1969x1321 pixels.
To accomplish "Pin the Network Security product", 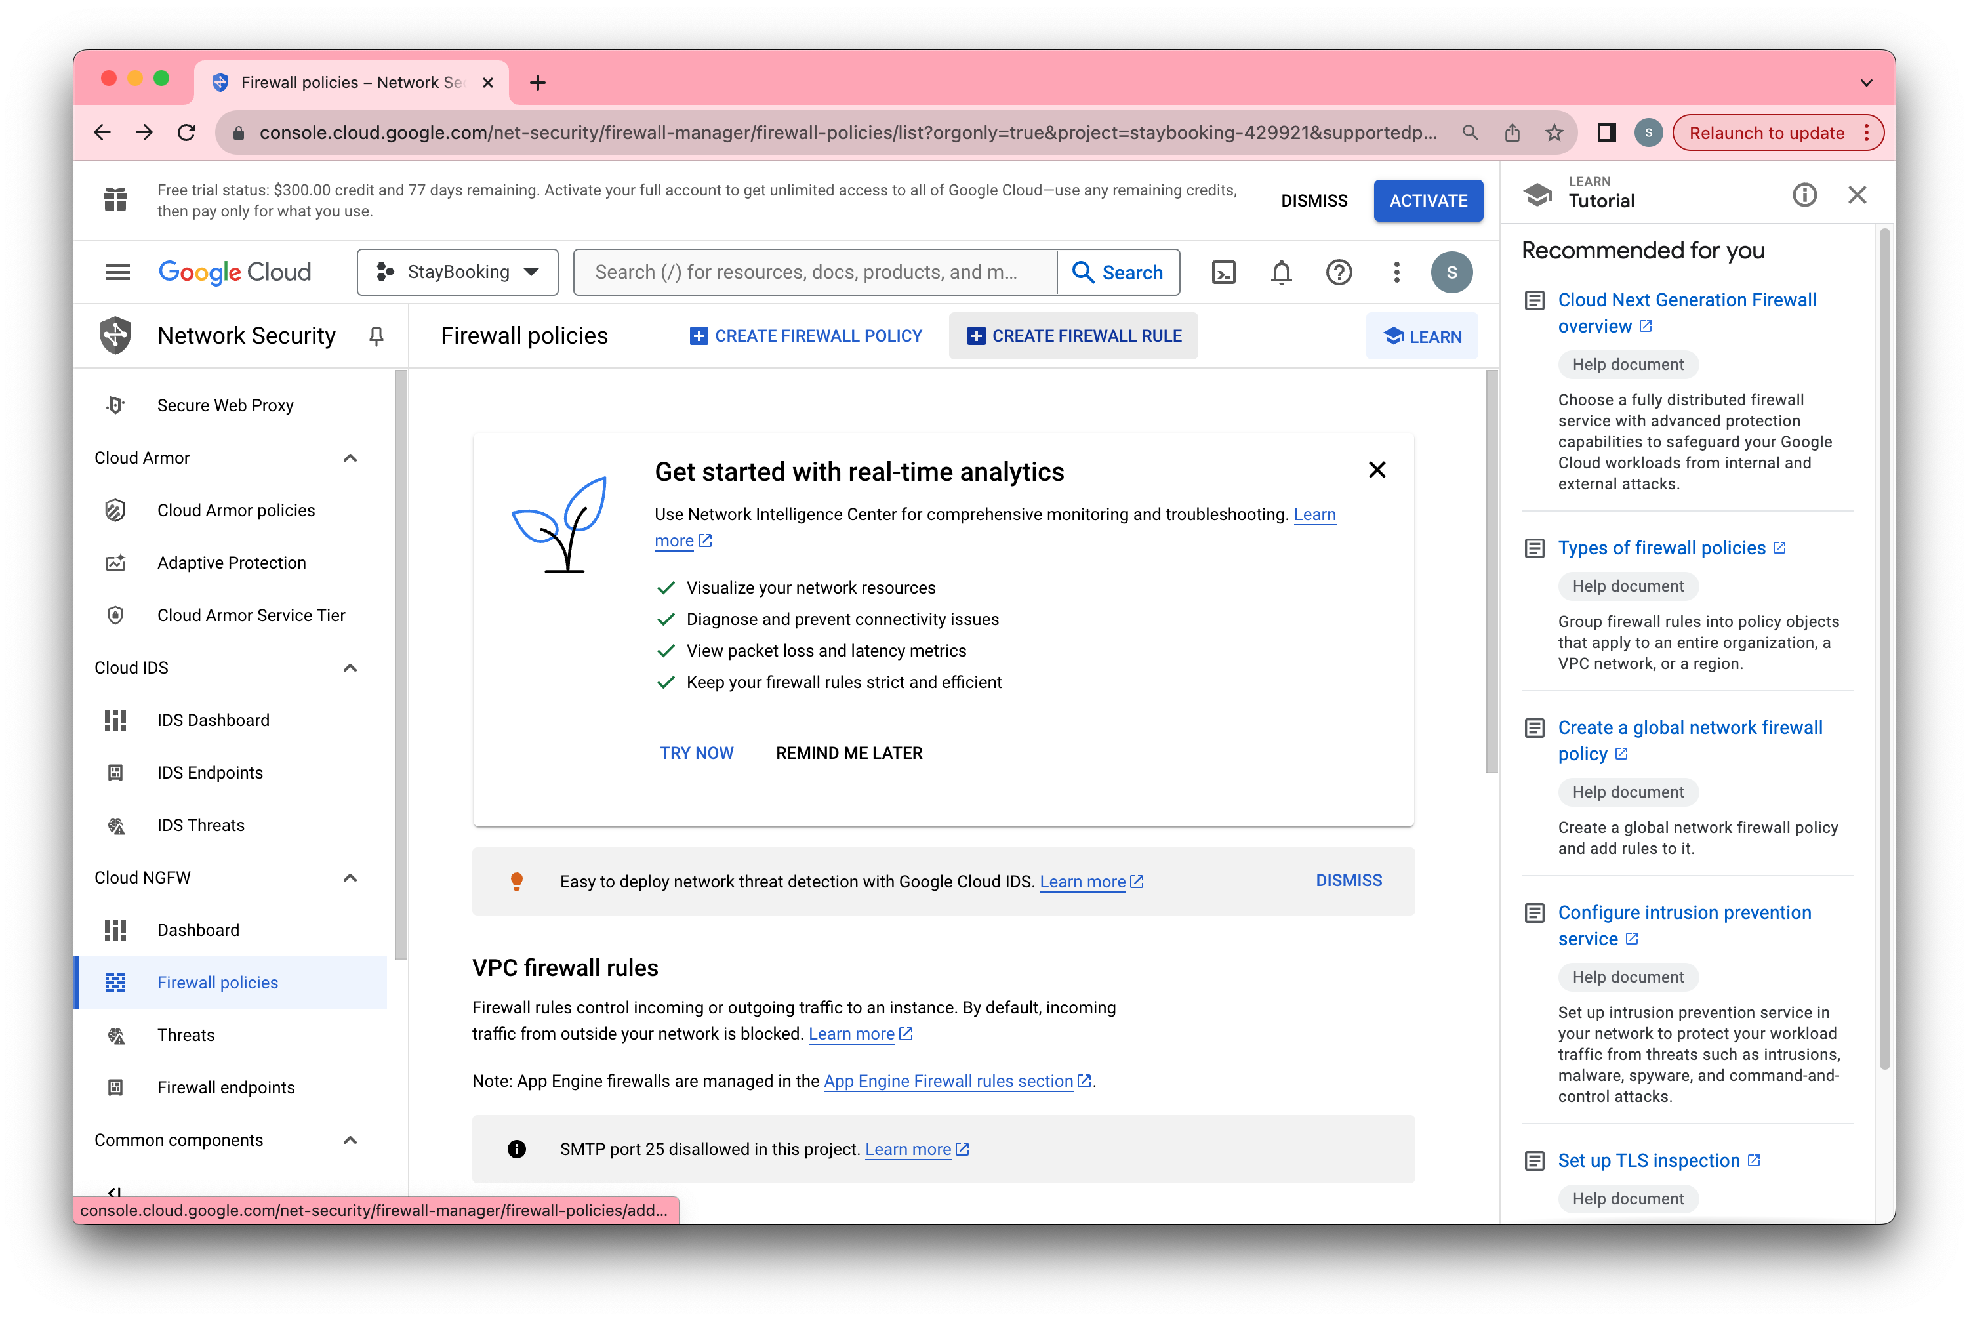I will click(376, 336).
